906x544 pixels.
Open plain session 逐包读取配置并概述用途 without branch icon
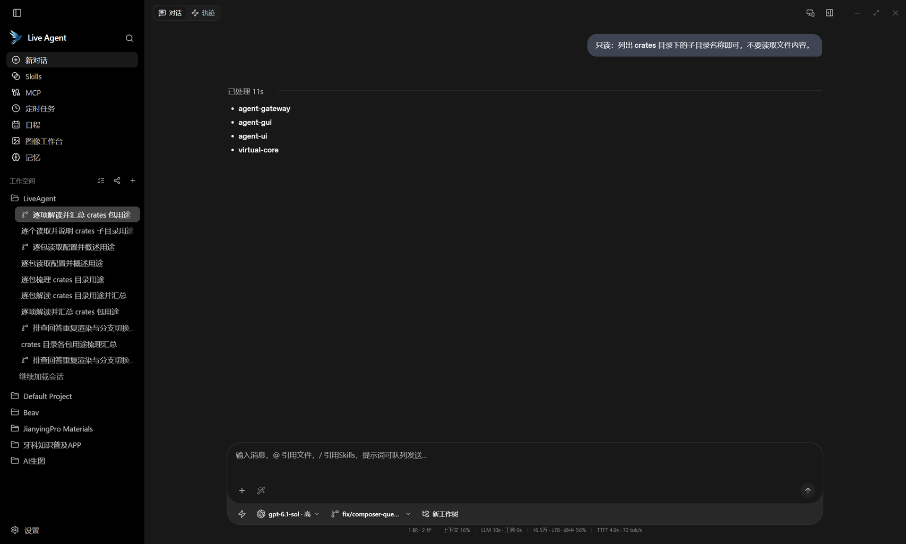77,263
